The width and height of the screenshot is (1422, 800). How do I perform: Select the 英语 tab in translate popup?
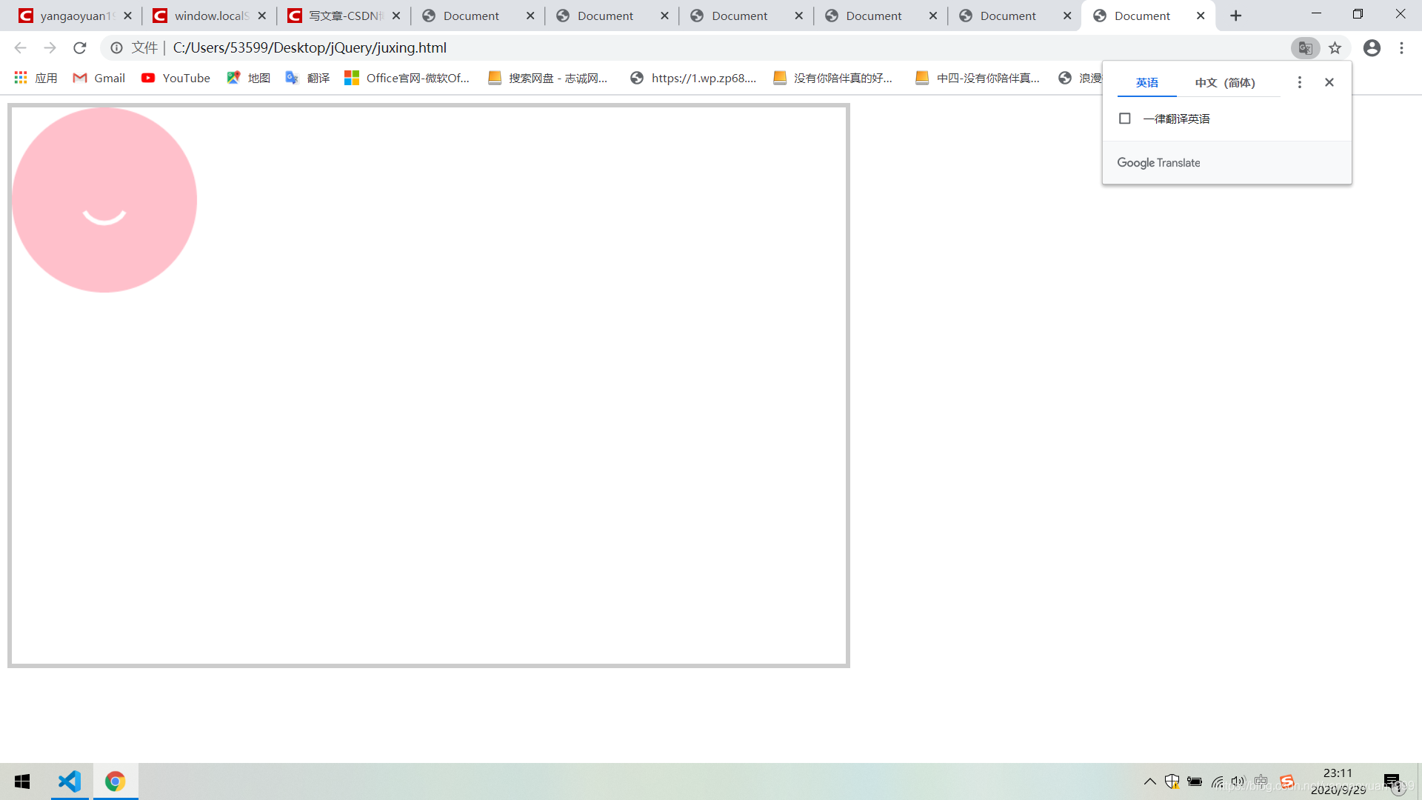pos(1146,82)
